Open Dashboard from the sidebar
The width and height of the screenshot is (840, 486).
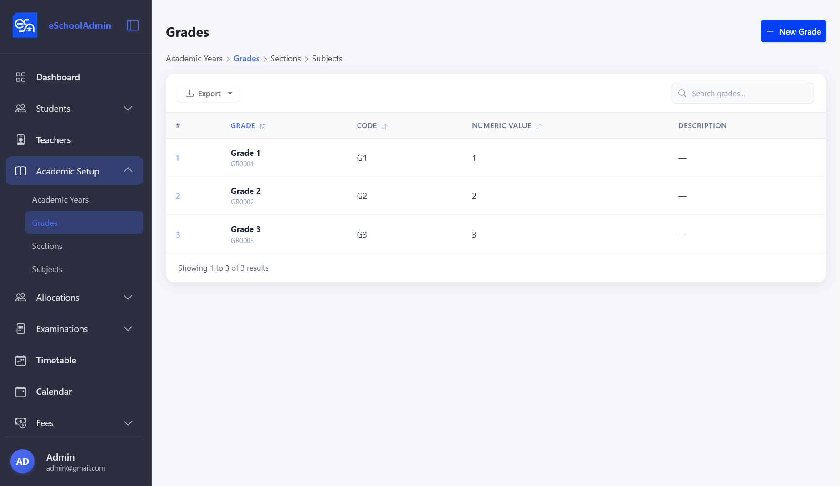point(75,77)
